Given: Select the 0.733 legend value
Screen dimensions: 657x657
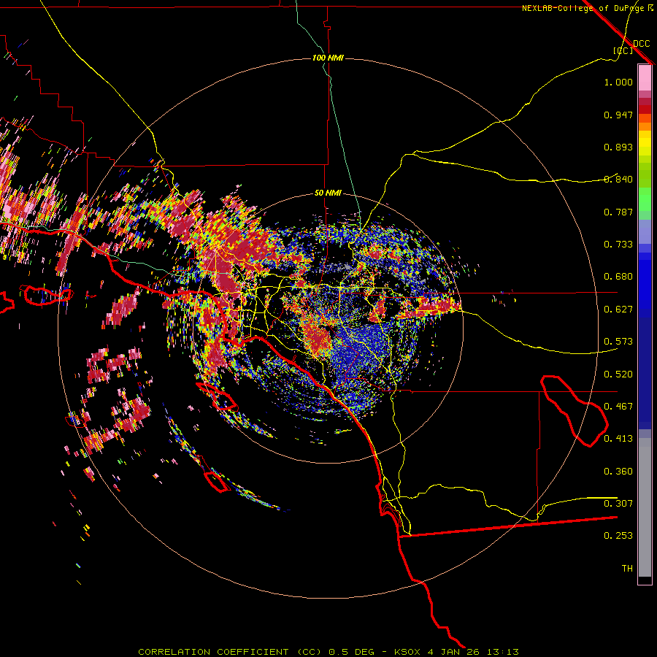Looking at the screenshot, I should [x=618, y=245].
